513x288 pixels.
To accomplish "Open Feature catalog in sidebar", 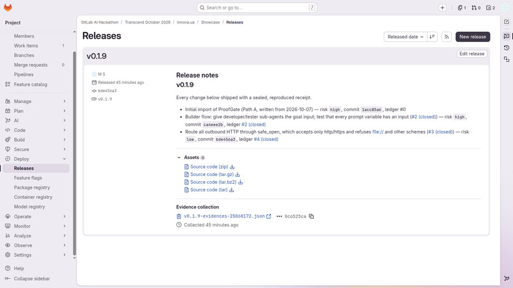I will [36, 85].
